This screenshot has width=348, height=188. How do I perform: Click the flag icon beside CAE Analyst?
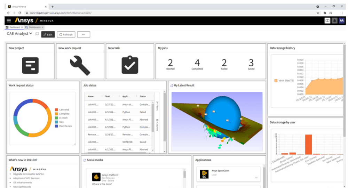37,34
